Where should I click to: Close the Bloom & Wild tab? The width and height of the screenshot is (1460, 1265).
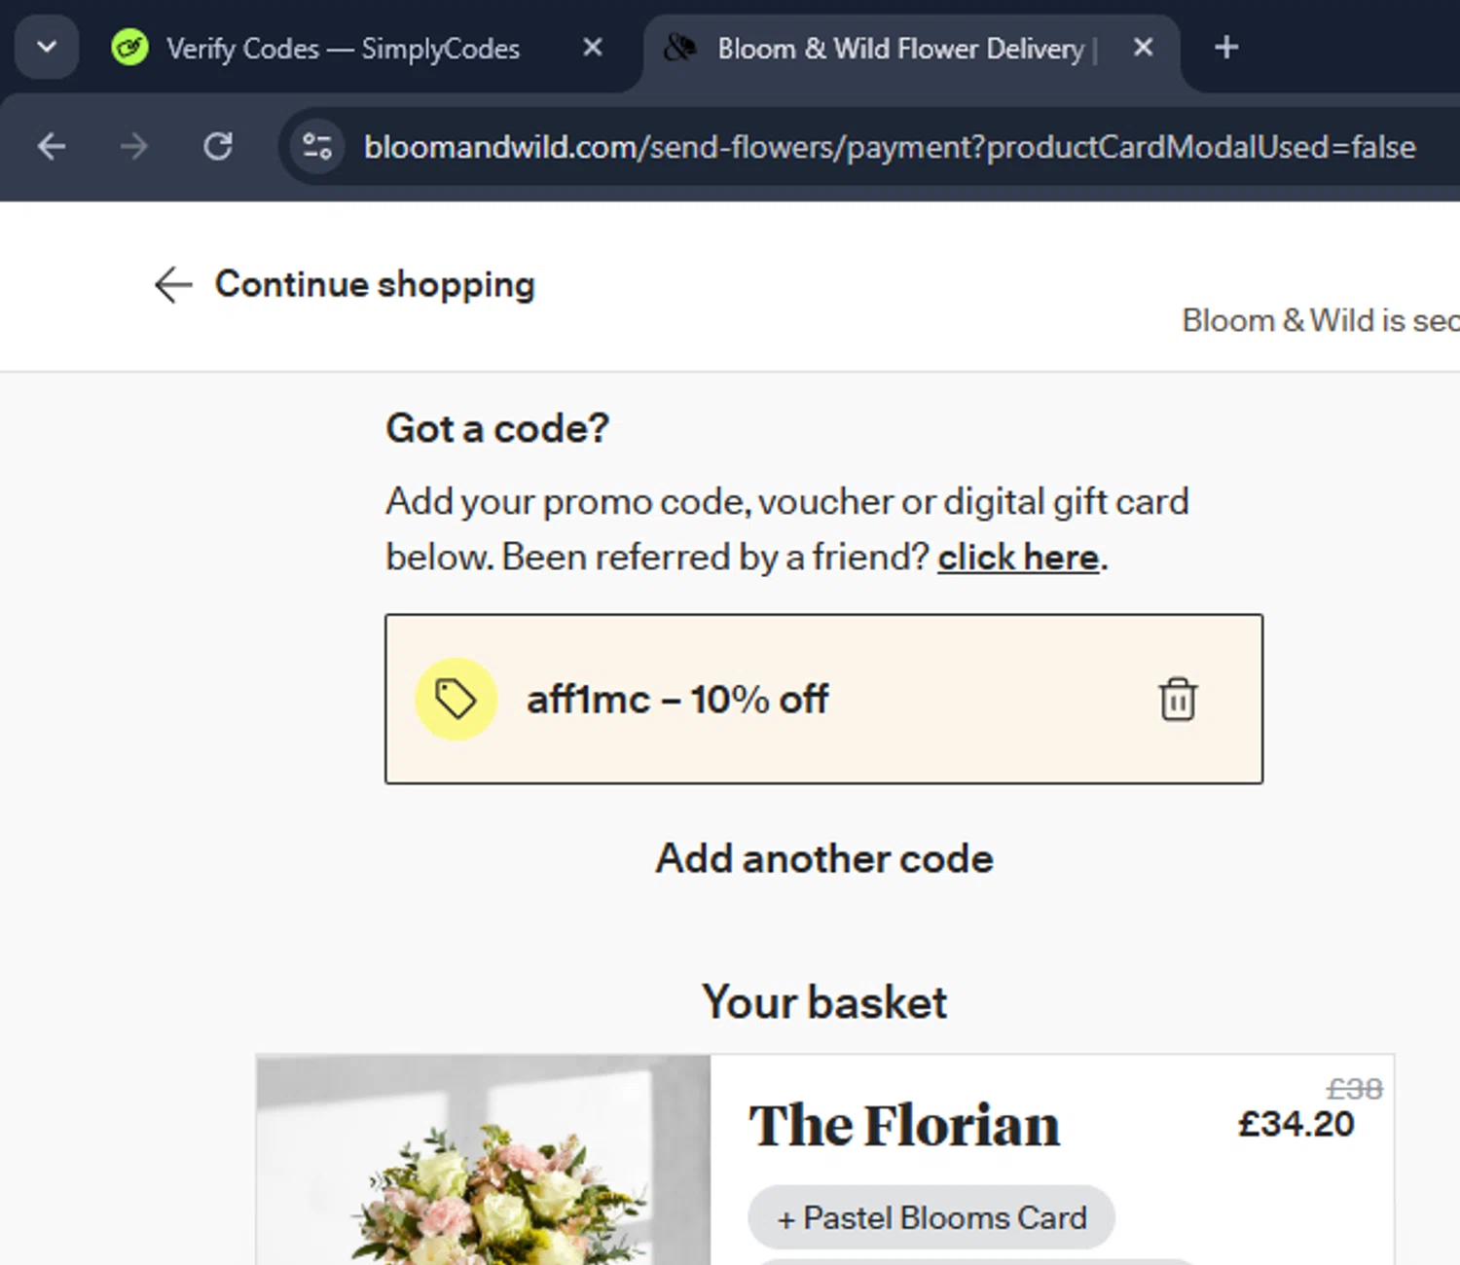tap(1144, 48)
